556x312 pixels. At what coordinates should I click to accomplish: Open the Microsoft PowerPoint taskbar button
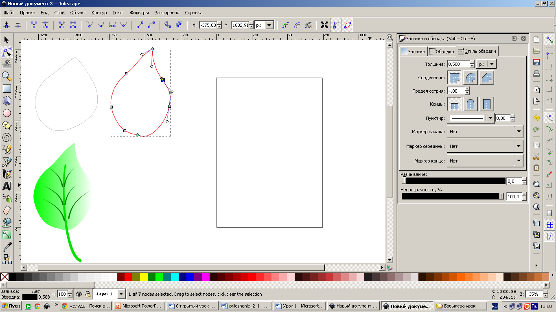[x=138, y=306]
